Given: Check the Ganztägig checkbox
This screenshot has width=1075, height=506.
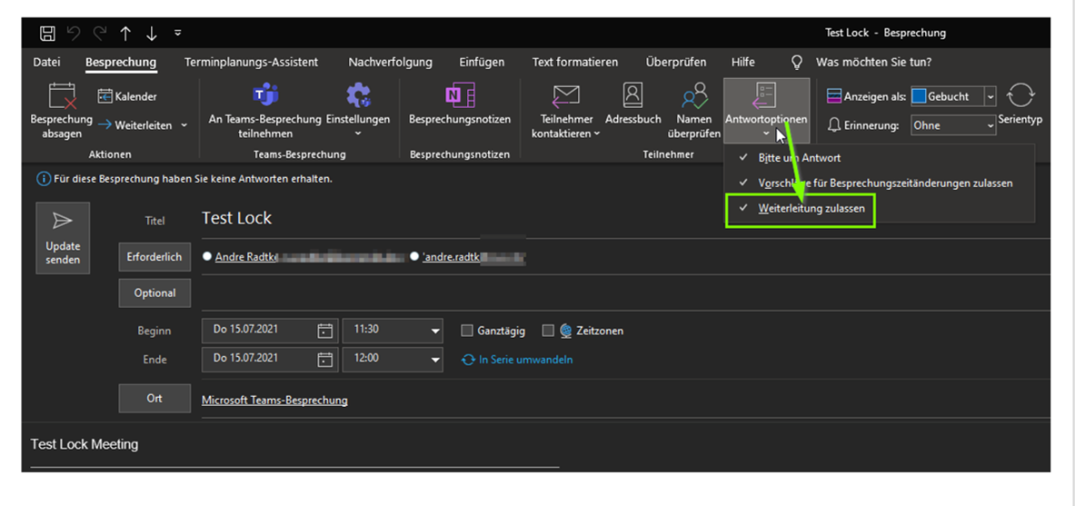Looking at the screenshot, I should pyautogui.click(x=467, y=331).
